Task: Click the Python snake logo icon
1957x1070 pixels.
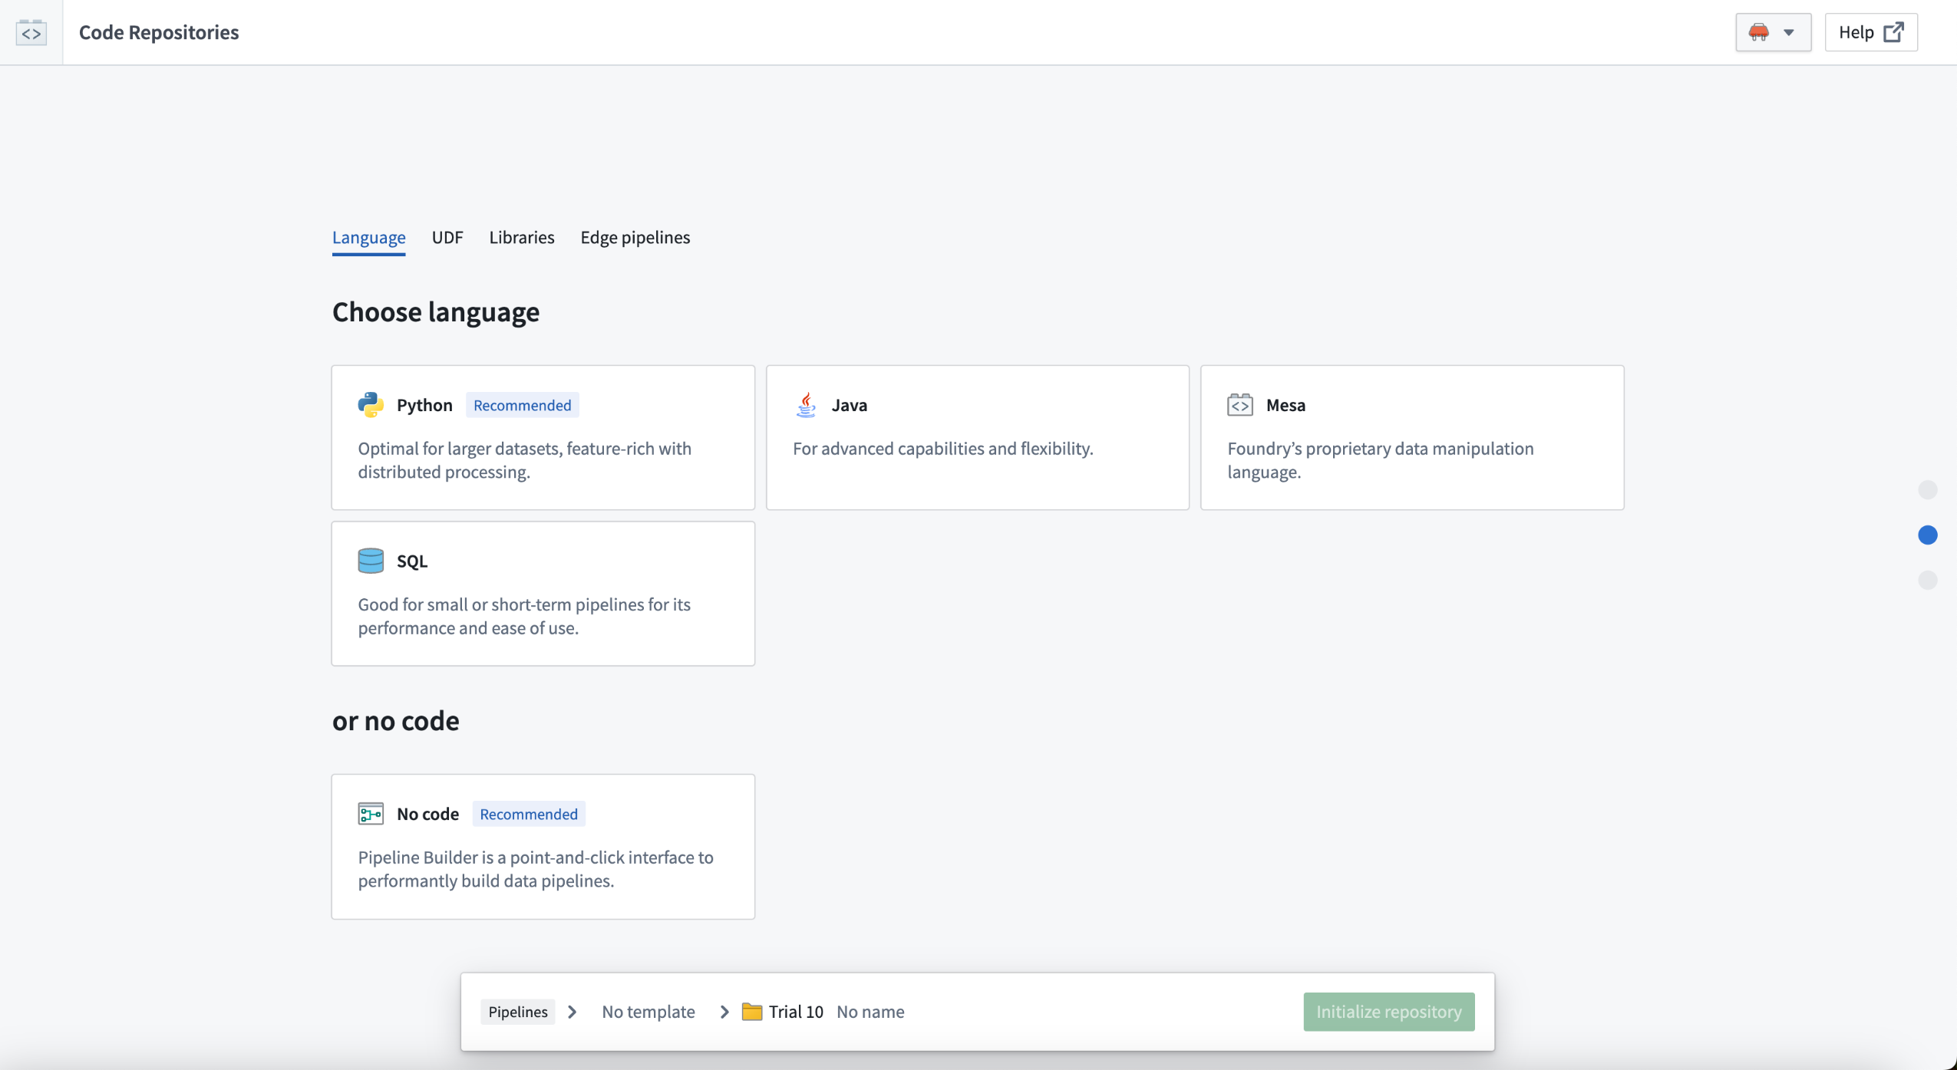Action: click(x=371, y=405)
